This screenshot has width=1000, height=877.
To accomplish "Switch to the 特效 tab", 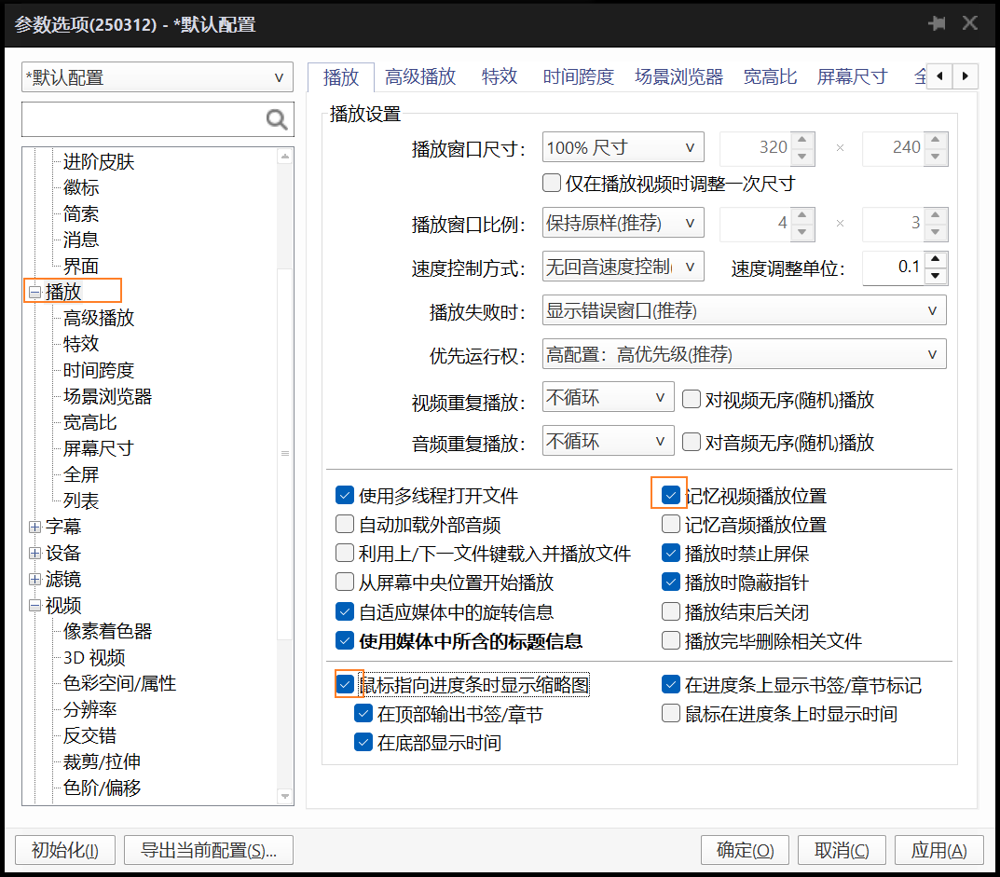I will coord(500,77).
